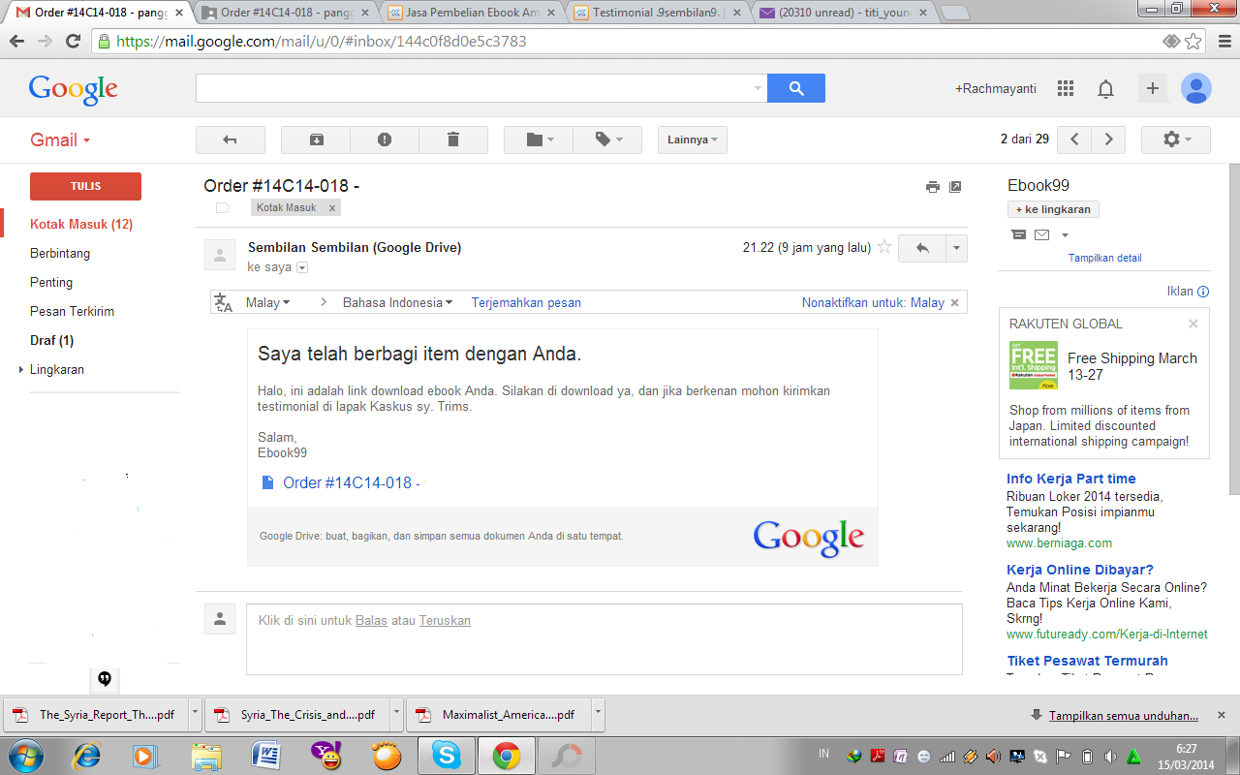Open the Google apps grid
Viewport: 1240px width, 775px height.
(1066, 88)
